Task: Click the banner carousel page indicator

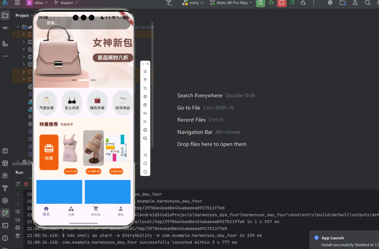Action: [x=83, y=80]
